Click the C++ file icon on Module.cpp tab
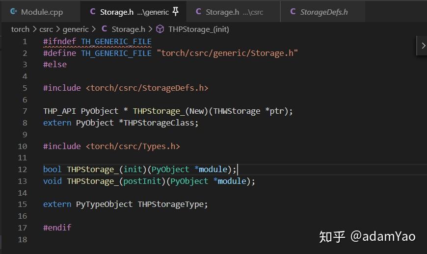The image size is (427, 254). [14, 11]
